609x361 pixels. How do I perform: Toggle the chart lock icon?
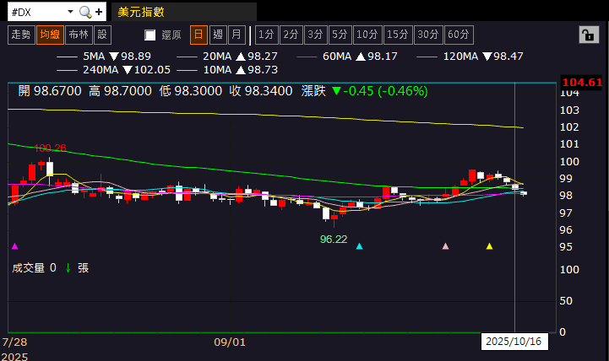pos(589,35)
